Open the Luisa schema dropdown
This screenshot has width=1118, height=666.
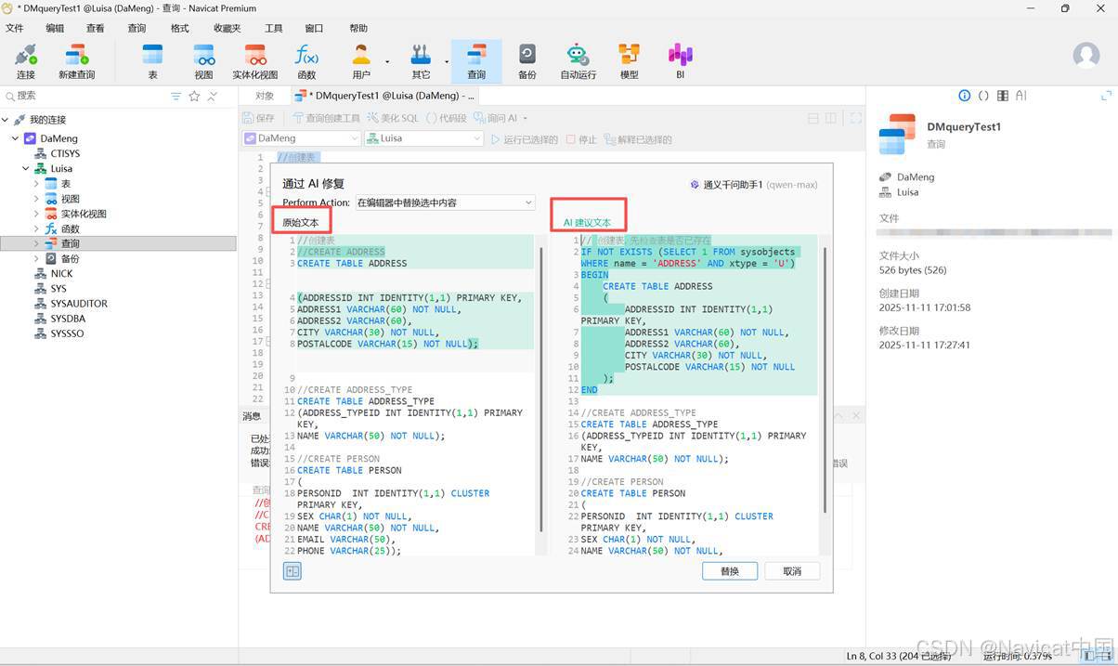[424, 138]
